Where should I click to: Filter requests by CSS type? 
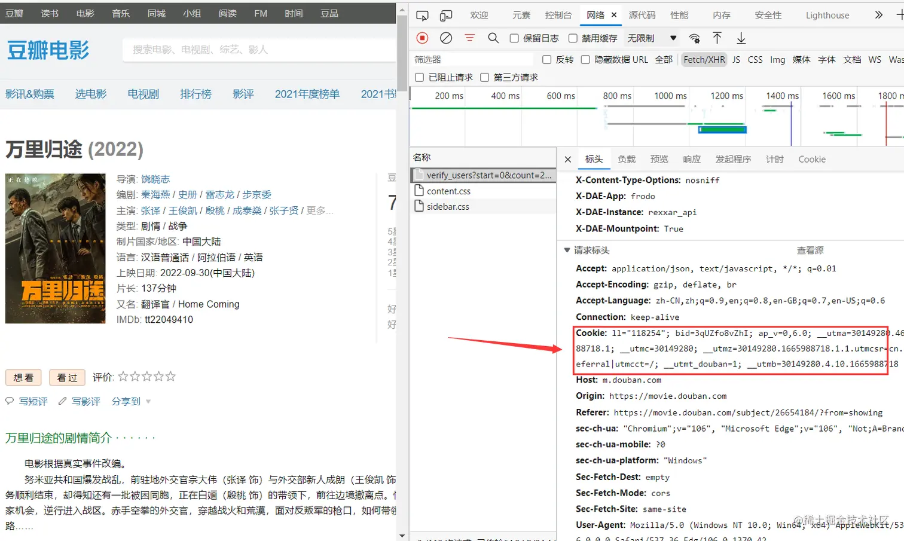coord(755,60)
